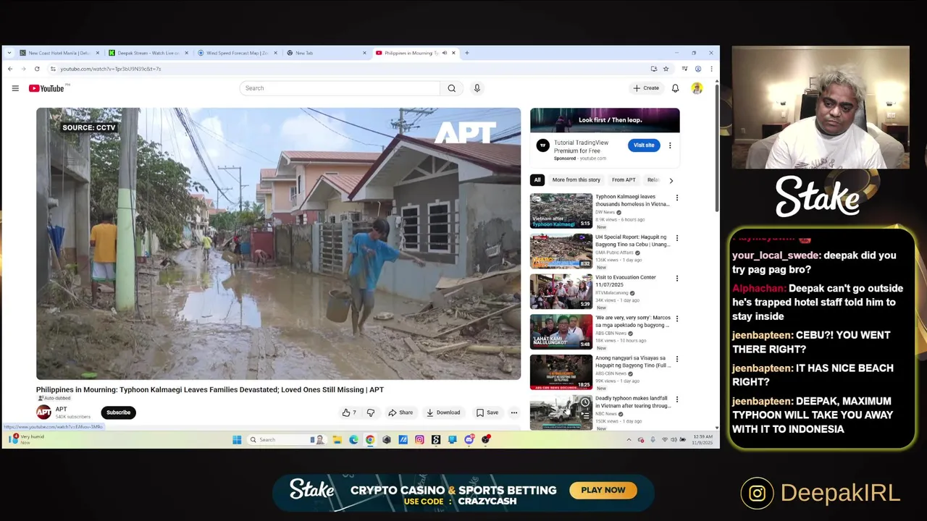Image resolution: width=927 pixels, height=521 pixels.
Task: Open the TradingView ad options menu
Action: tap(670, 145)
